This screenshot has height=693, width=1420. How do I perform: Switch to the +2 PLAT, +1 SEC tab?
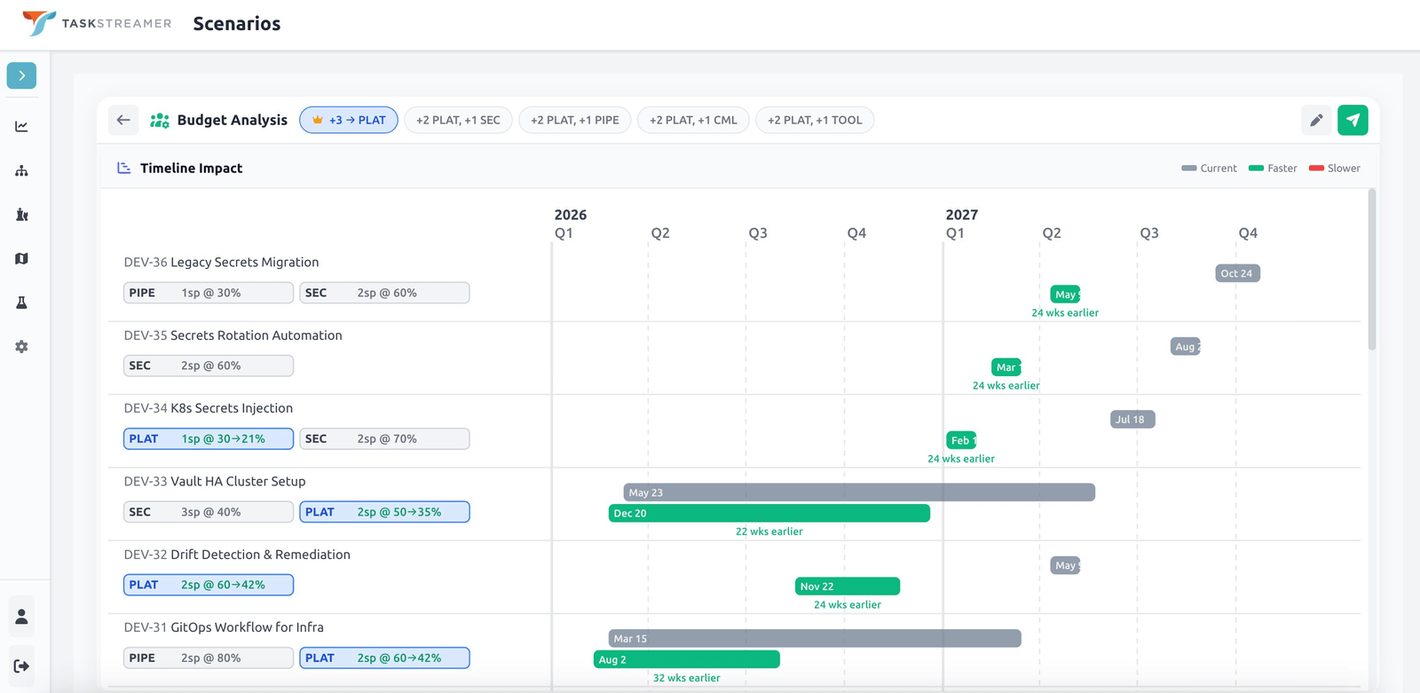(458, 120)
